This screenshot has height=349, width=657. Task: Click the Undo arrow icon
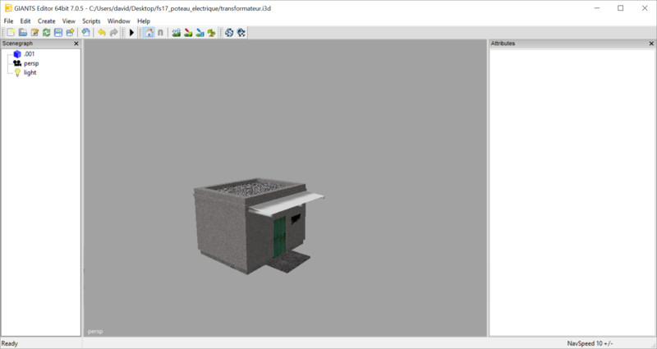tap(102, 33)
